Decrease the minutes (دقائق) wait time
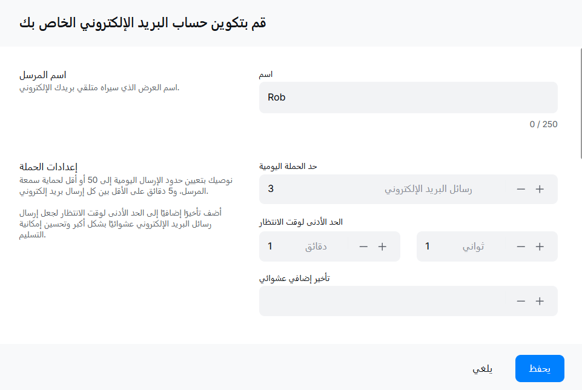This screenshot has width=582, height=390. click(363, 246)
